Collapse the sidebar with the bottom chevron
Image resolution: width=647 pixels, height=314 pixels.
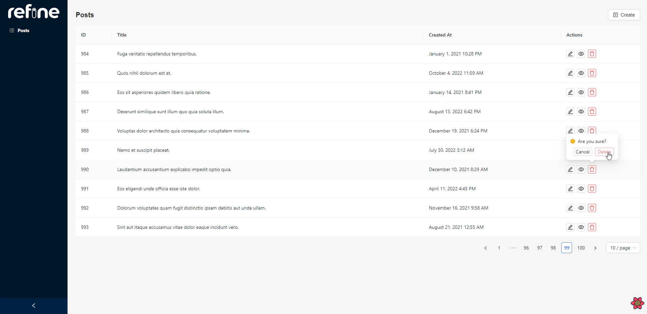point(34,306)
